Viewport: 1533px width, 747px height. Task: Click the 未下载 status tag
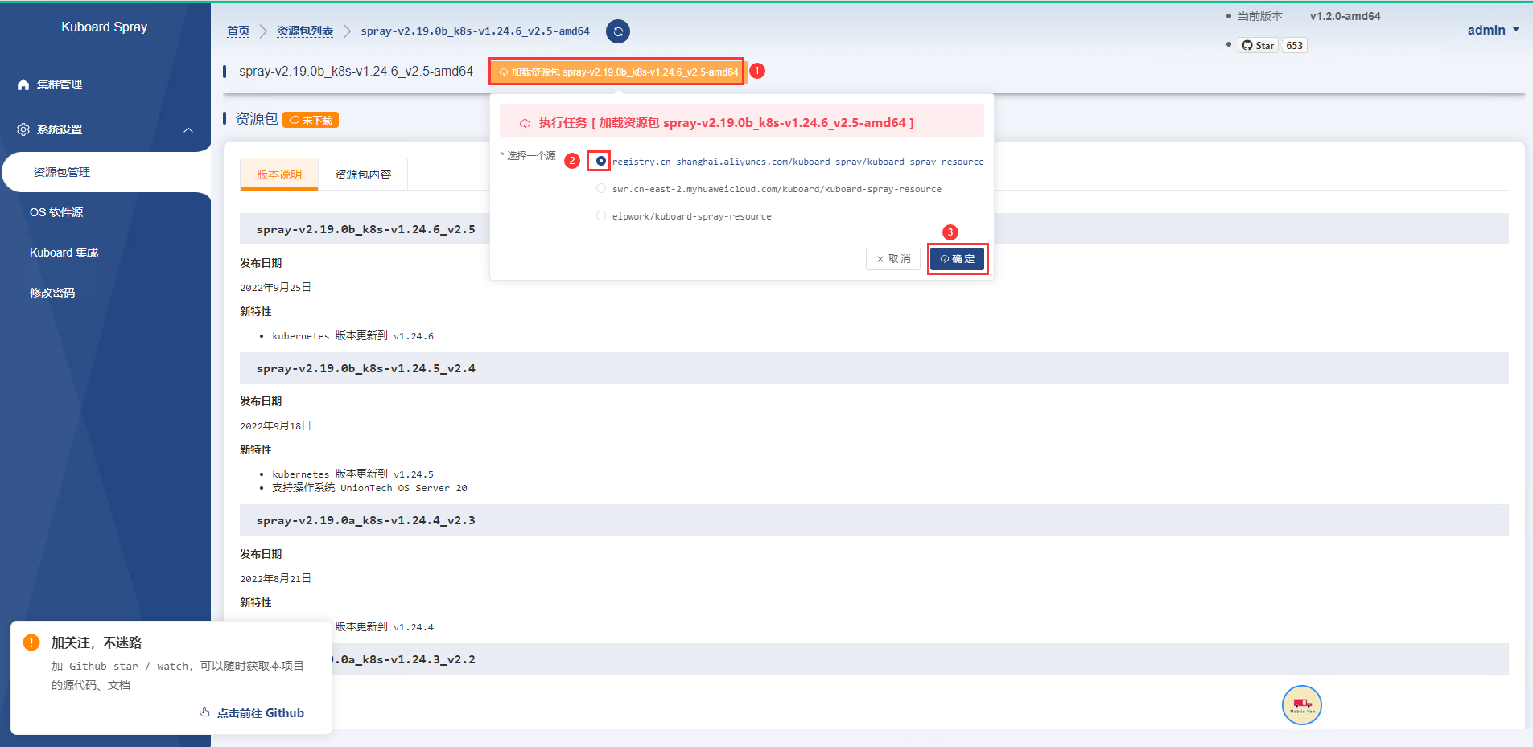pyautogui.click(x=311, y=120)
